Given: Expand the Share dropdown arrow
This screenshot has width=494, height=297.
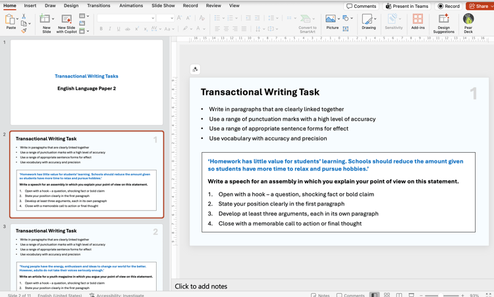Looking at the screenshot, I should pos(491,6).
